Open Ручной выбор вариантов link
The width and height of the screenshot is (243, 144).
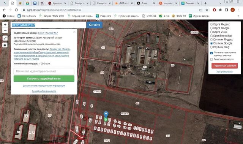[x=44, y=91]
